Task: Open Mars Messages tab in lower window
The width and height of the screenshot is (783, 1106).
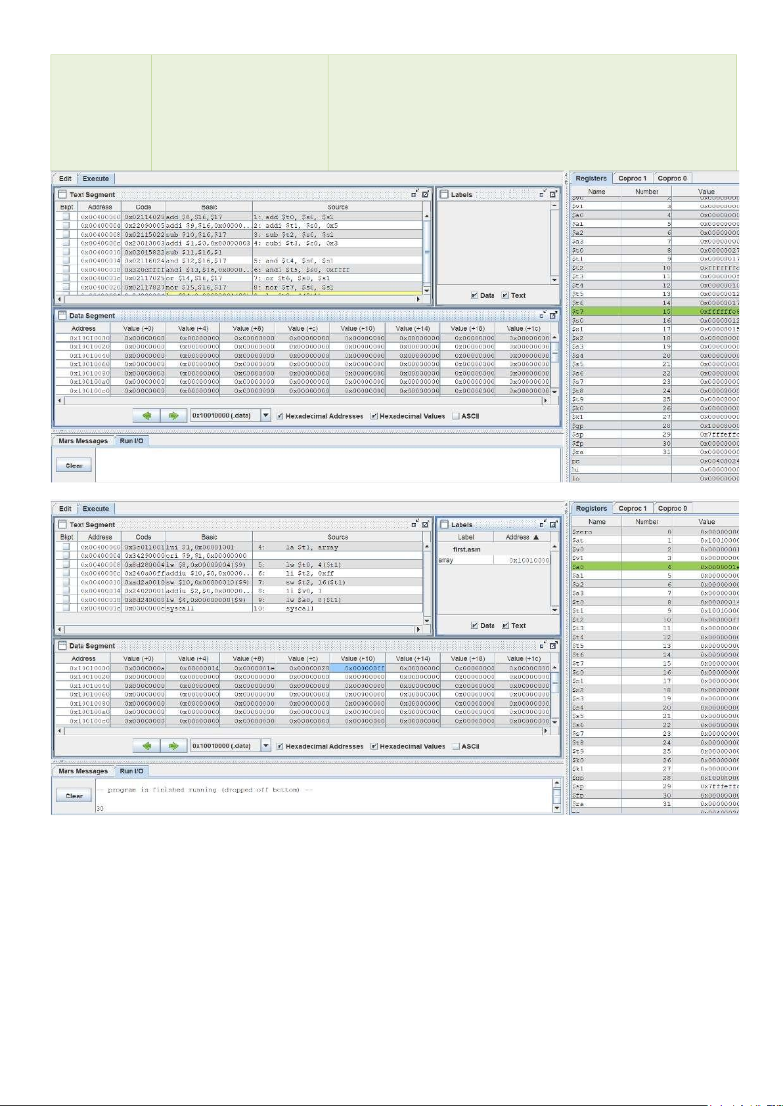Action: pyautogui.click(x=83, y=771)
